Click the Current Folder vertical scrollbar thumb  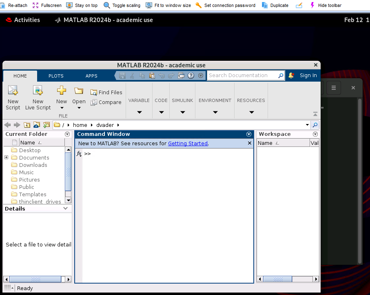(x=68, y=171)
